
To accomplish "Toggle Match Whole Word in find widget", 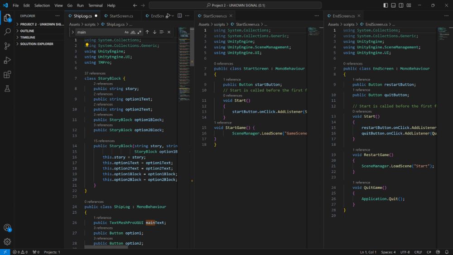I will 133,32.
